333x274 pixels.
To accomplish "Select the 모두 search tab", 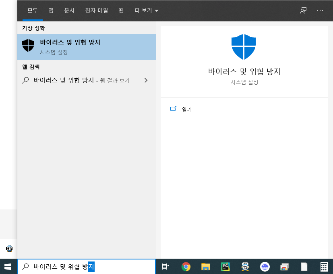I will point(33,10).
